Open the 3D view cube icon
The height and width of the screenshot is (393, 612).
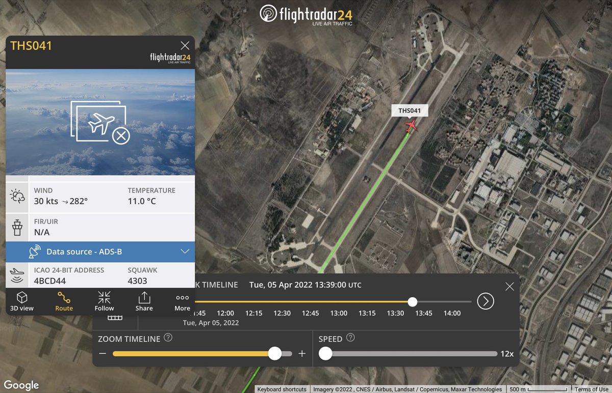[22, 298]
